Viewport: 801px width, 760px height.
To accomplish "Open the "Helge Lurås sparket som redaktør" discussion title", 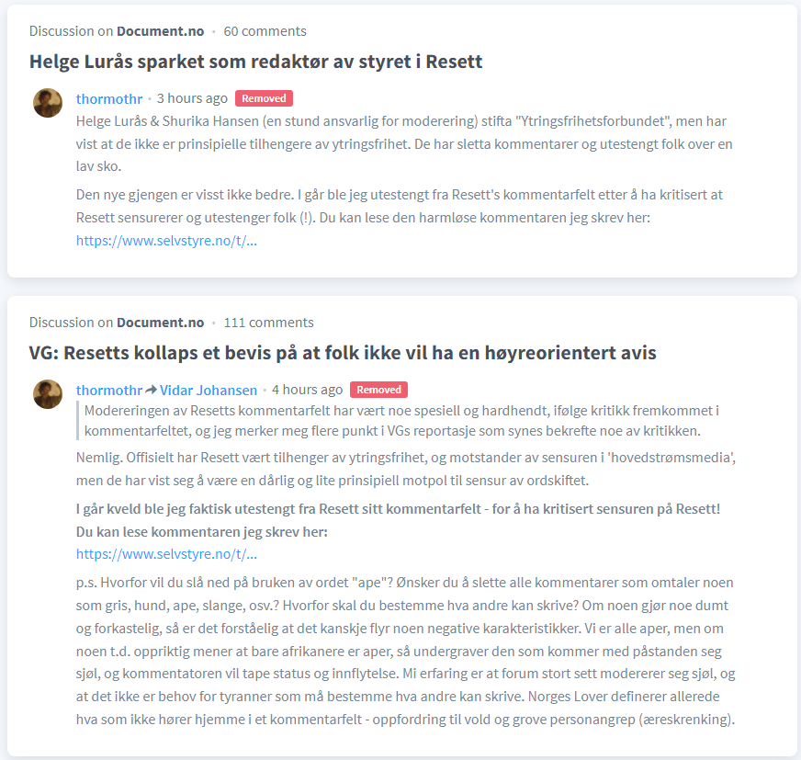I will [x=255, y=62].
